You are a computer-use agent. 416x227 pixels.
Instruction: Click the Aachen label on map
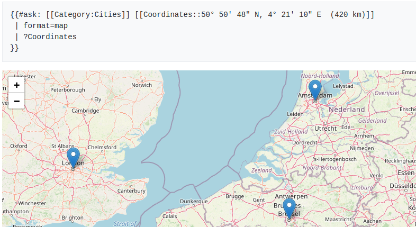point(373,221)
